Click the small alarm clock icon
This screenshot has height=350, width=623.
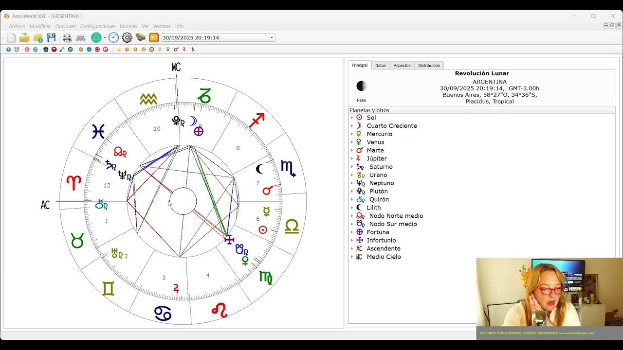17,49
